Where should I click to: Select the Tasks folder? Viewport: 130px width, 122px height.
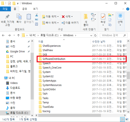[x=45, y=98]
